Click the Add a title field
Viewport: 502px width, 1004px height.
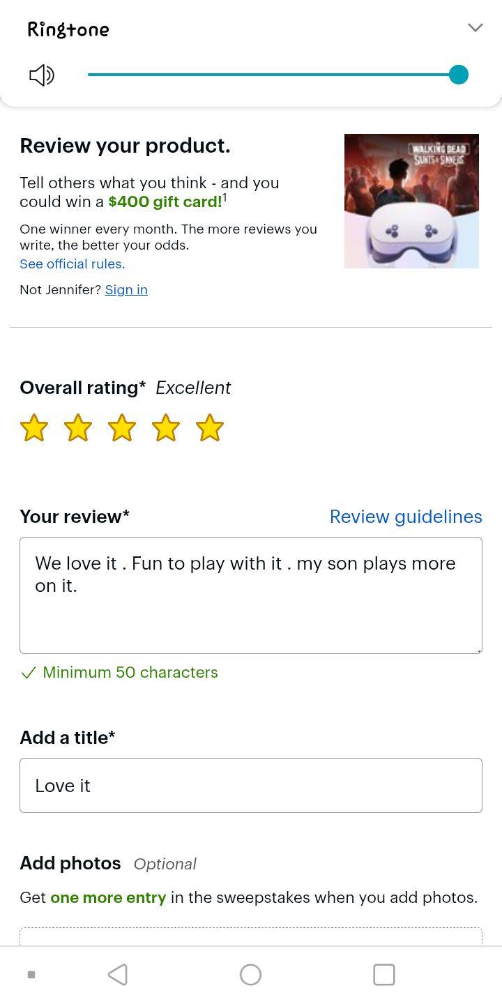point(251,785)
